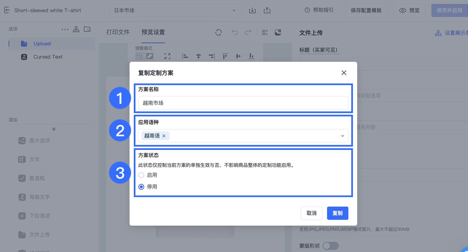Click the 复制 copy button
Viewport: 468px width, 252px height.
[338, 213]
